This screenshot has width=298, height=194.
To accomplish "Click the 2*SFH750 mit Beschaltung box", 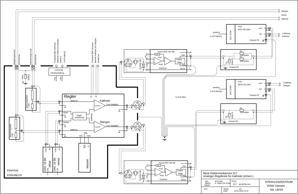I will (59, 72).
